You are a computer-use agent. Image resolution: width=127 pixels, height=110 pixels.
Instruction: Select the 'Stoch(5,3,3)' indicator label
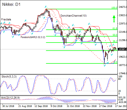pyautogui.click(x=9, y=77)
